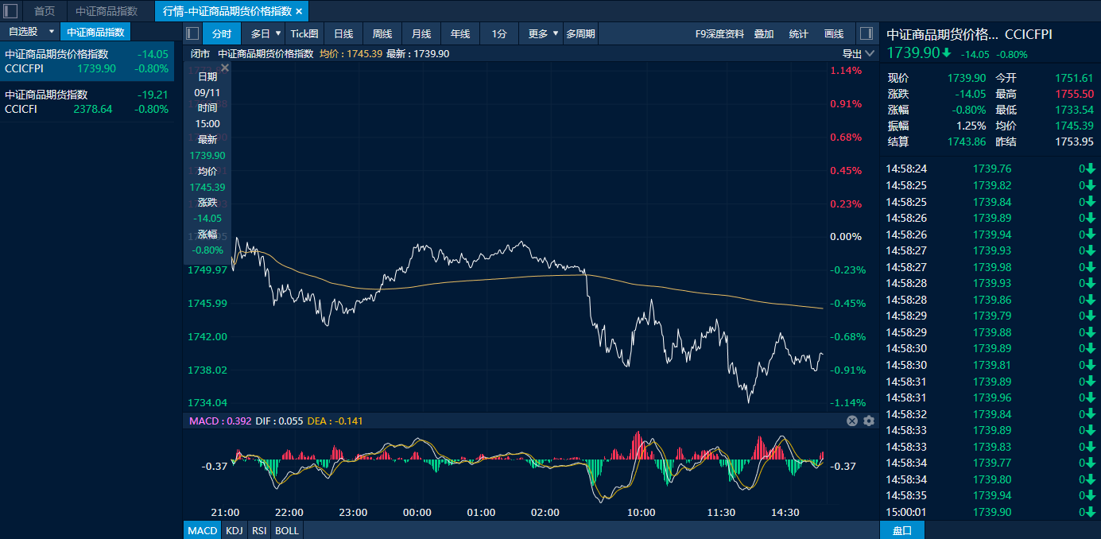Click the 统计 statistics button
Screen dimensions: 1101x539
799,33
